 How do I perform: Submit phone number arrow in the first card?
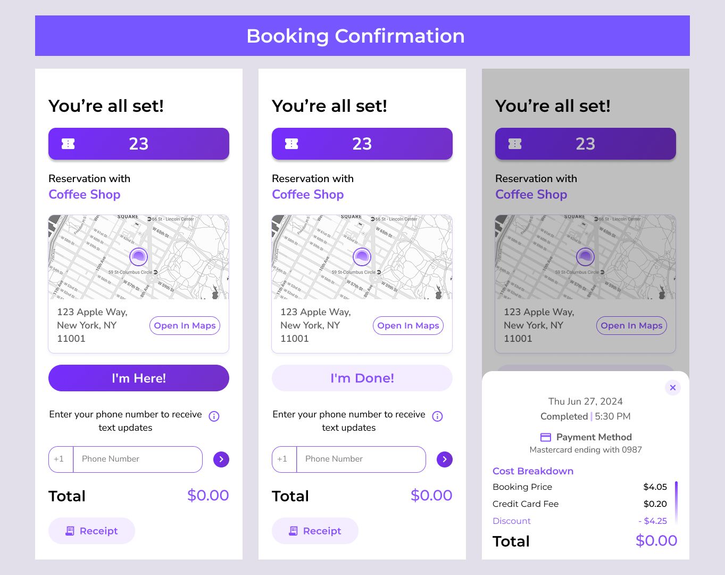point(221,459)
